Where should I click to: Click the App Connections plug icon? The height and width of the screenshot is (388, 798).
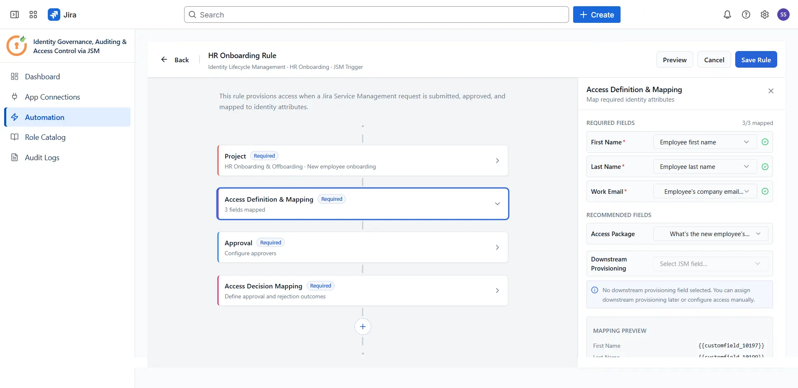[x=15, y=97]
